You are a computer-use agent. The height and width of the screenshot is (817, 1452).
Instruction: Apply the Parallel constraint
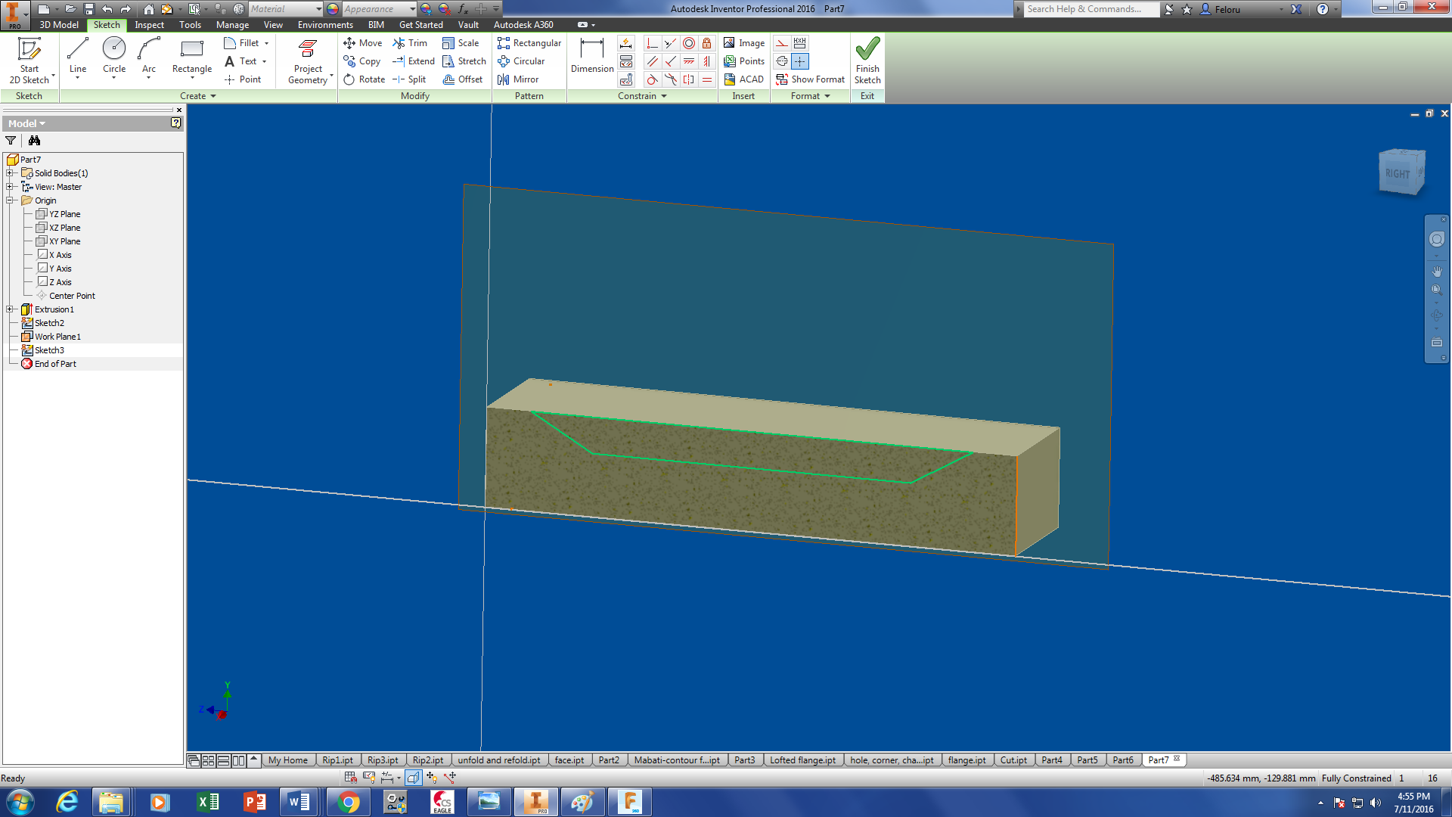pyautogui.click(x=652, y=61)
